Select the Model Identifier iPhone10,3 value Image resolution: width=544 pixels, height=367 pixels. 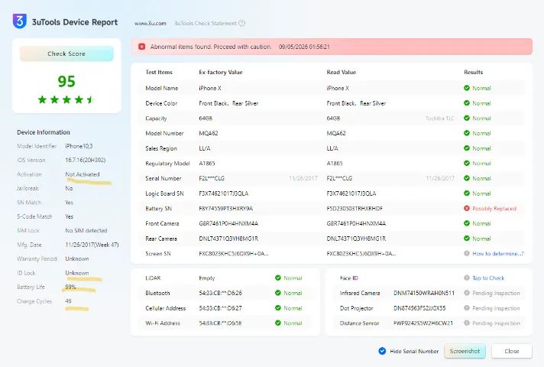click(79, 146)
